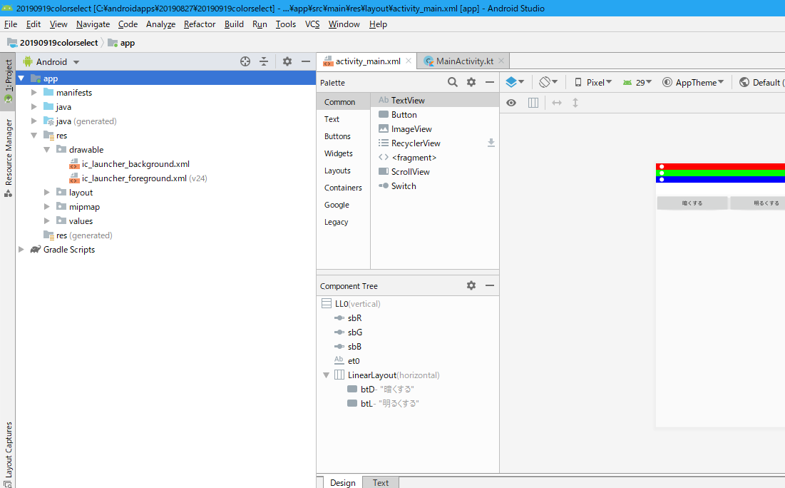Expand the mipmap folder

click(x=46, y=206)
